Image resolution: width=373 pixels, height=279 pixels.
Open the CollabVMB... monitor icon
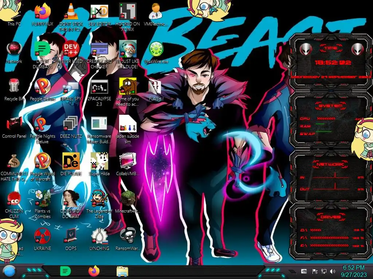pyautogui.click(x=127, y=165)
